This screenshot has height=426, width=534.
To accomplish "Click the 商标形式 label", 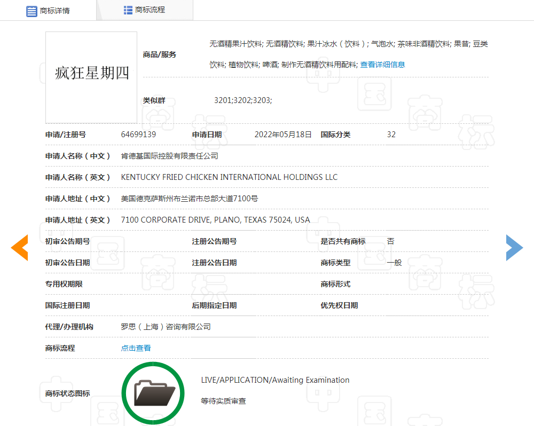I will [335, 284].
